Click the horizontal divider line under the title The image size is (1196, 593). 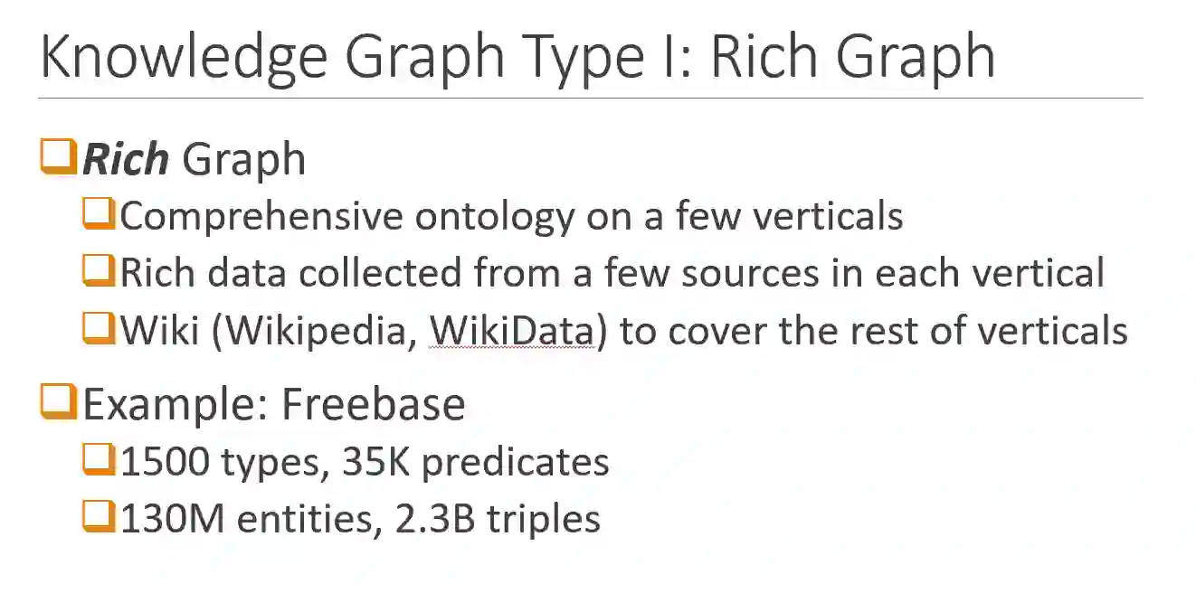(x=590, y=98)
